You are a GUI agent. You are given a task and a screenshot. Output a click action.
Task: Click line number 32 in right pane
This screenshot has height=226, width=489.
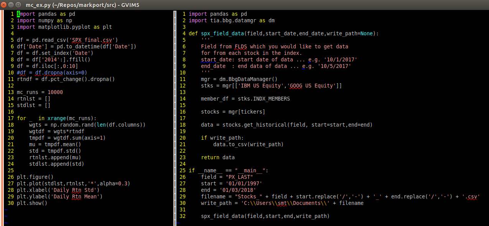(x=183, y=216)
